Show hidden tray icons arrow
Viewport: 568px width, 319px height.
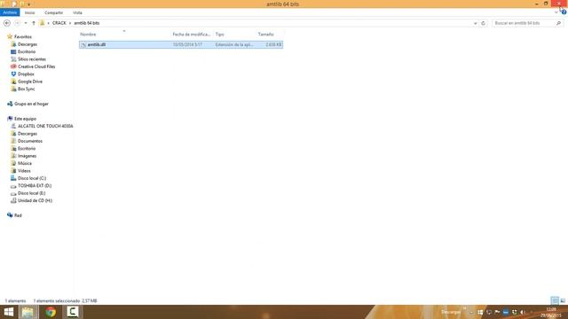pos(471,312)
